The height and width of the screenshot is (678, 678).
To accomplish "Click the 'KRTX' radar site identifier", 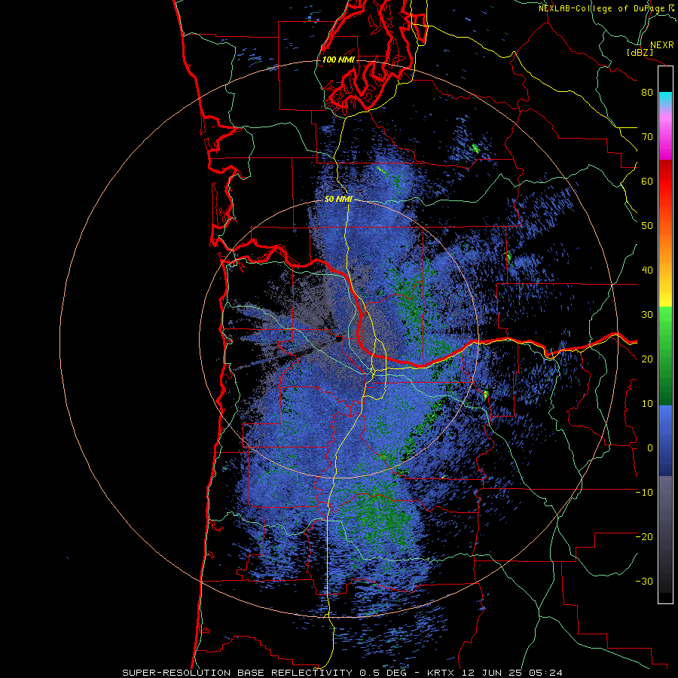I will pyautogui.click(x=441, y=673).
